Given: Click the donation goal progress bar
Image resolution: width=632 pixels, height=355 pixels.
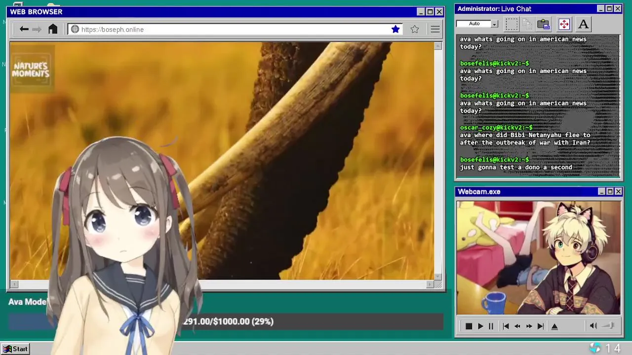Looking at the screenshot, I should tap(226, 321).
